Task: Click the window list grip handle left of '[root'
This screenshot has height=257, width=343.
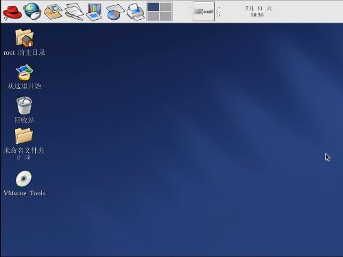Action: tap(189, 12)
